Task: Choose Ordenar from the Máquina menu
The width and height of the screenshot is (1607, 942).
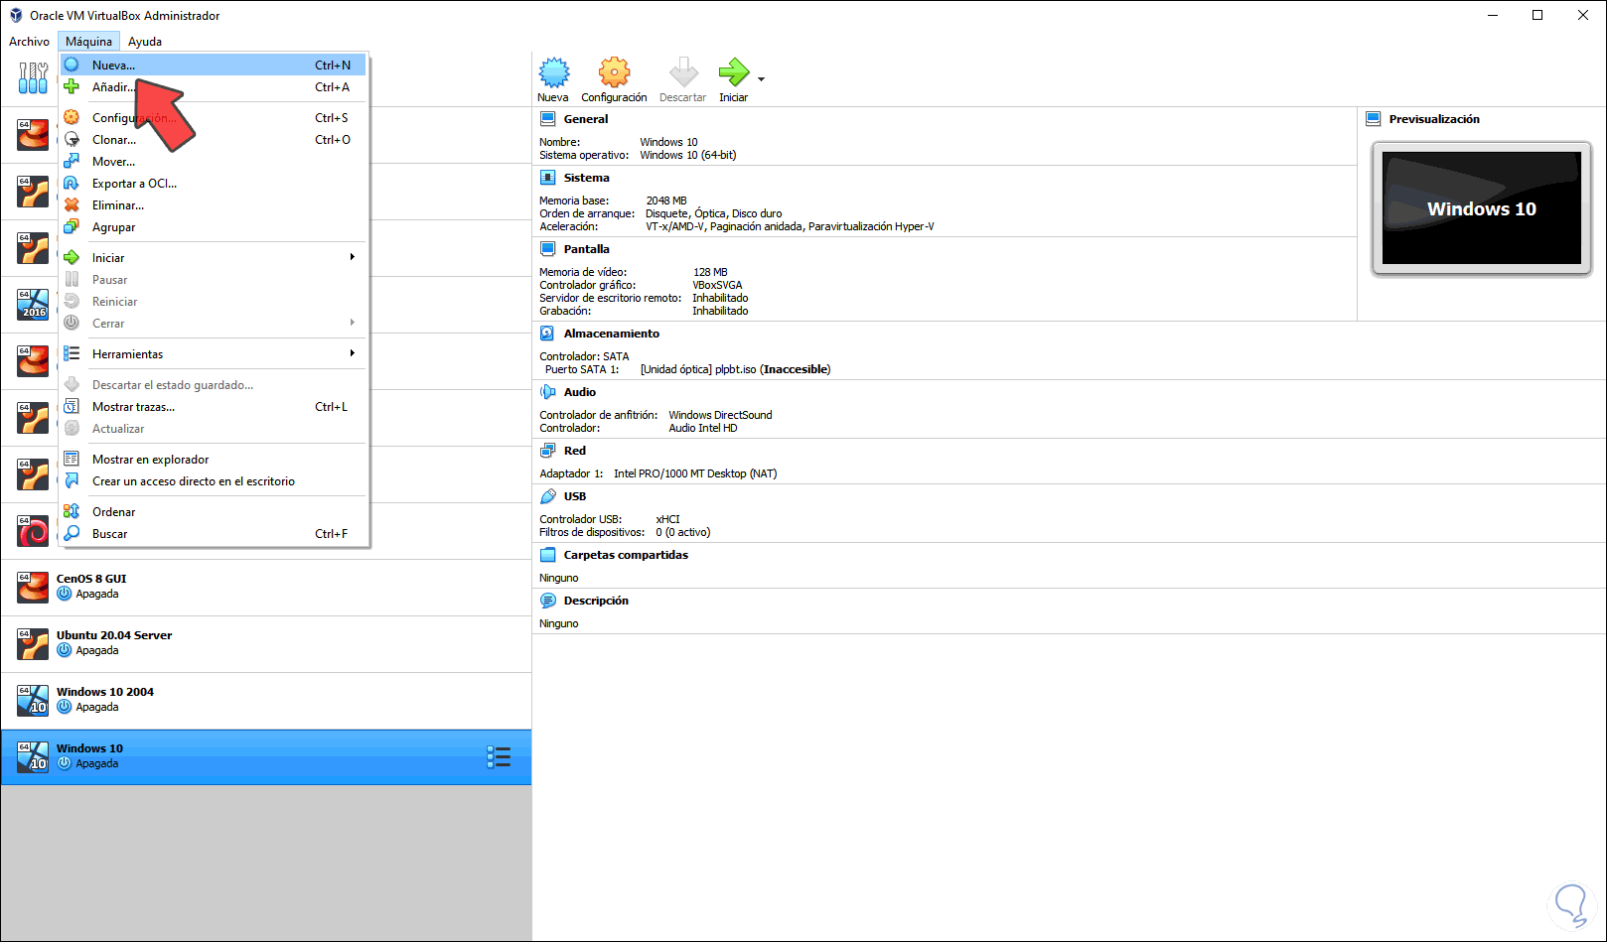Action: click(214, 512)
